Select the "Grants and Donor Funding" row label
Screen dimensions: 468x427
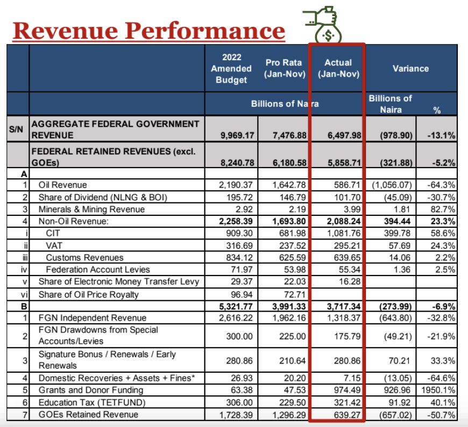[91, 390]
